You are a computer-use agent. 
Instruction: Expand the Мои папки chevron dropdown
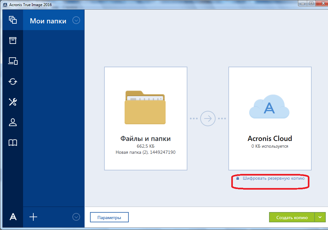pos(76,21)
